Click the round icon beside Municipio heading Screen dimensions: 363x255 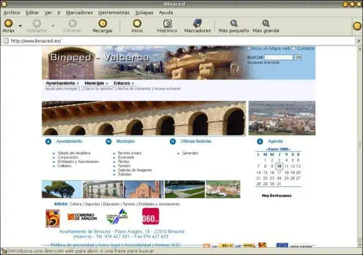108,142
